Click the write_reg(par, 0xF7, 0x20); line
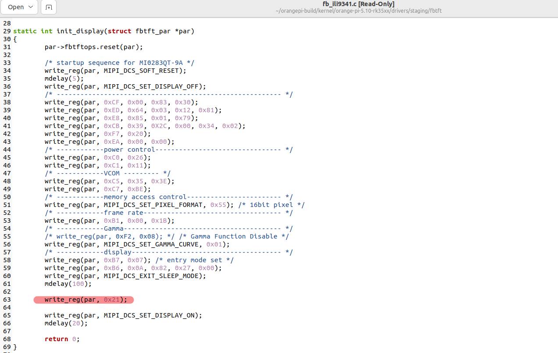558x353 pixels. click(x=98, y=134)
